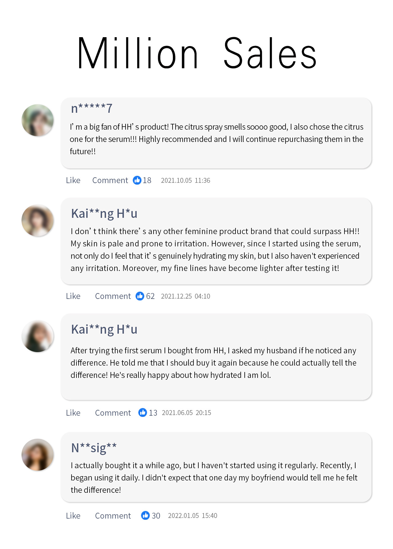The width and height of the screenshot is (393, 549).
Task: Click the username n*****7
Action: (91, 108)
